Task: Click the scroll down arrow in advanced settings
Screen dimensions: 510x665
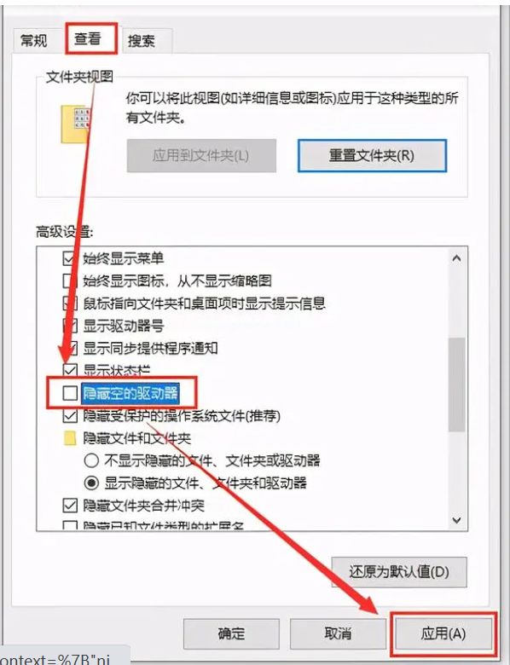Action: (456, 520)
